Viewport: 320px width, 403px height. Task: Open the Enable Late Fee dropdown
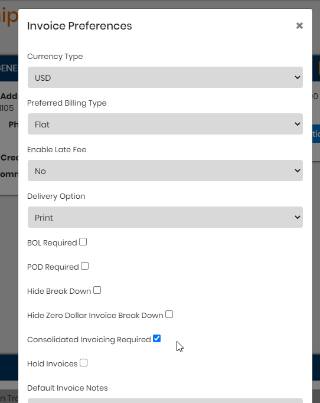(x=165, y=171)
